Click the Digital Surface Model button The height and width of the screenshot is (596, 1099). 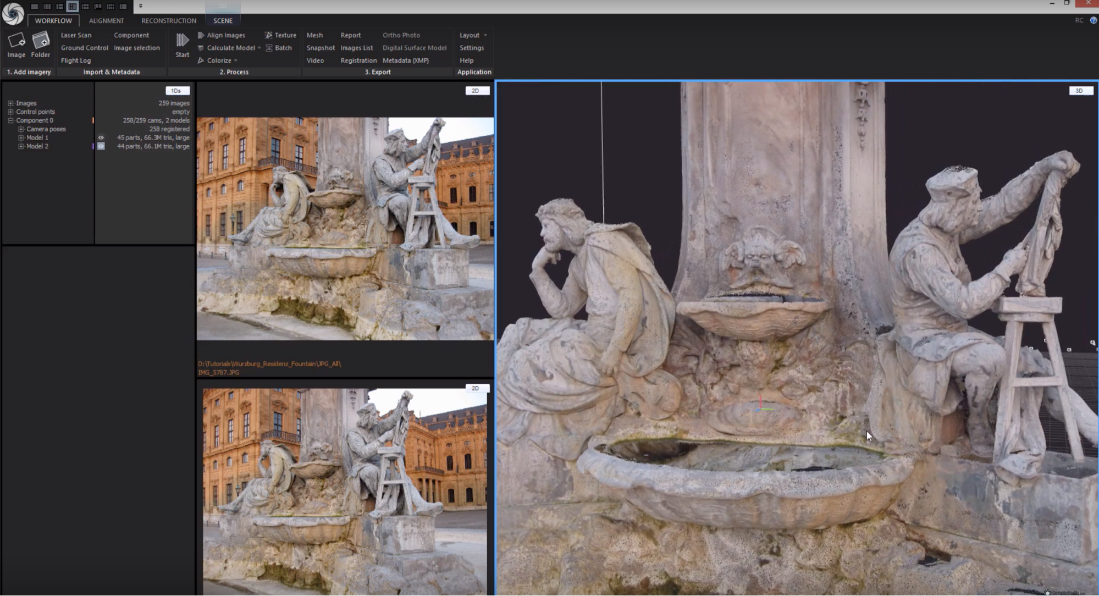pos(415,48)
